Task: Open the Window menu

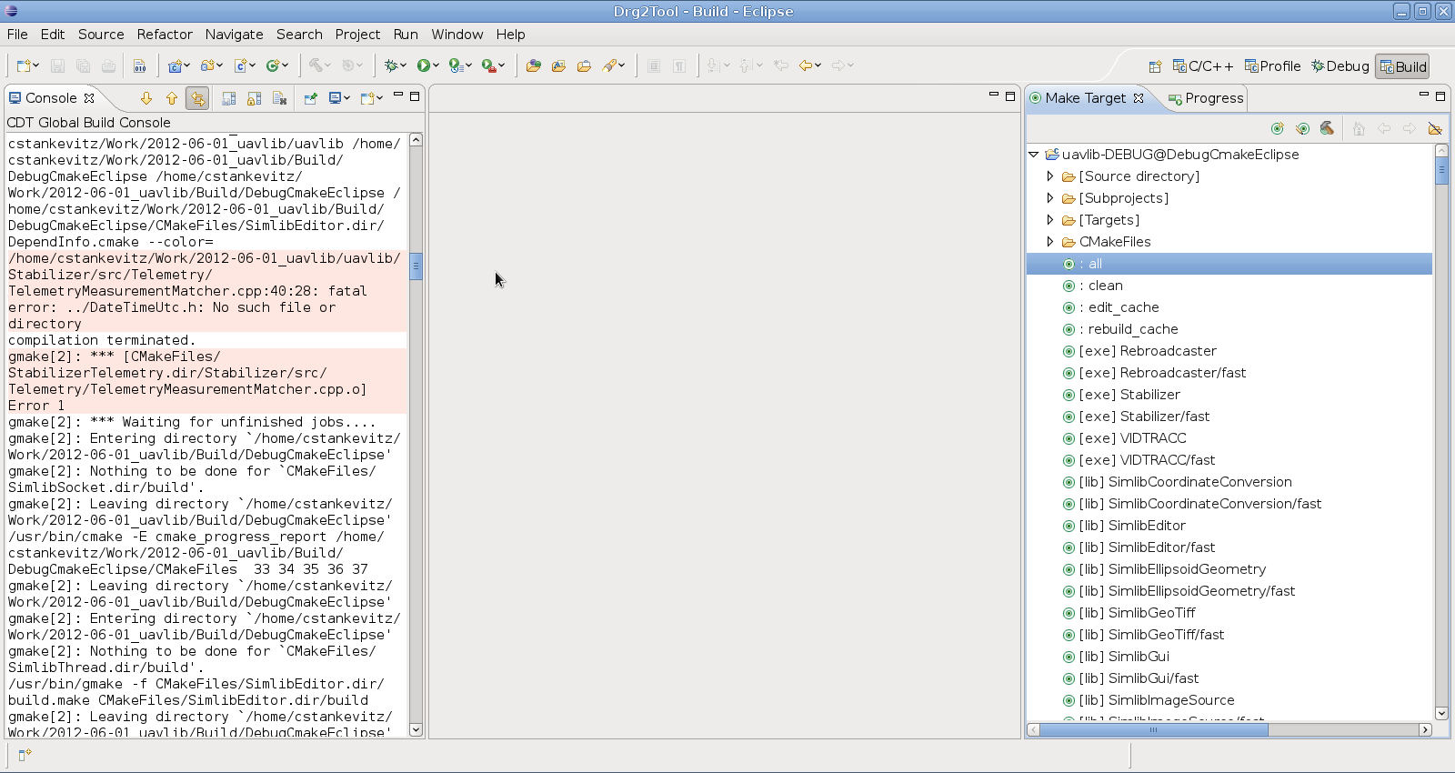Action: click(457, 35)
